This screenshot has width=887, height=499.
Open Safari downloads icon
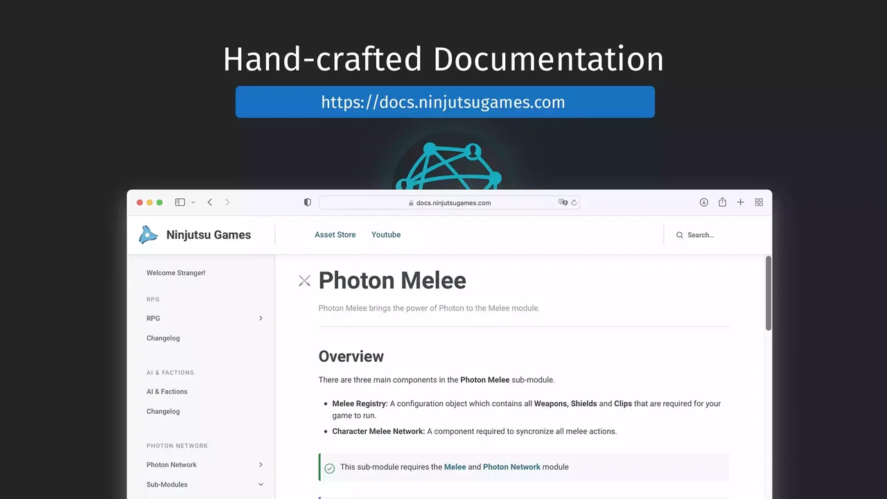[x=704, y=202]
